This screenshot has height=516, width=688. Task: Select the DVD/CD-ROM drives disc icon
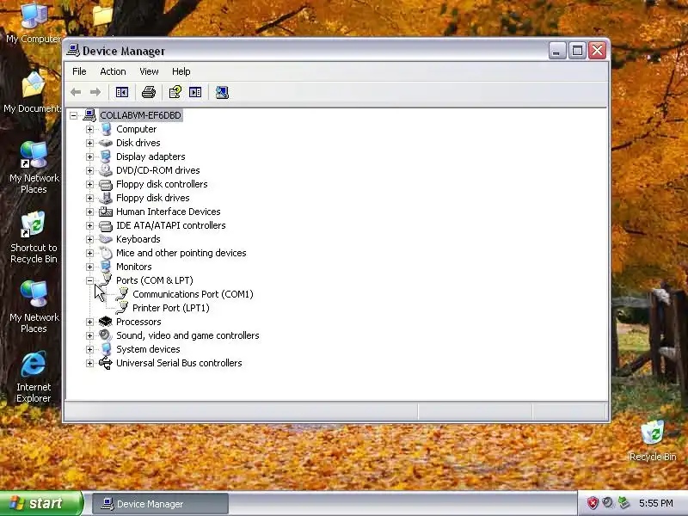[105, 170]
